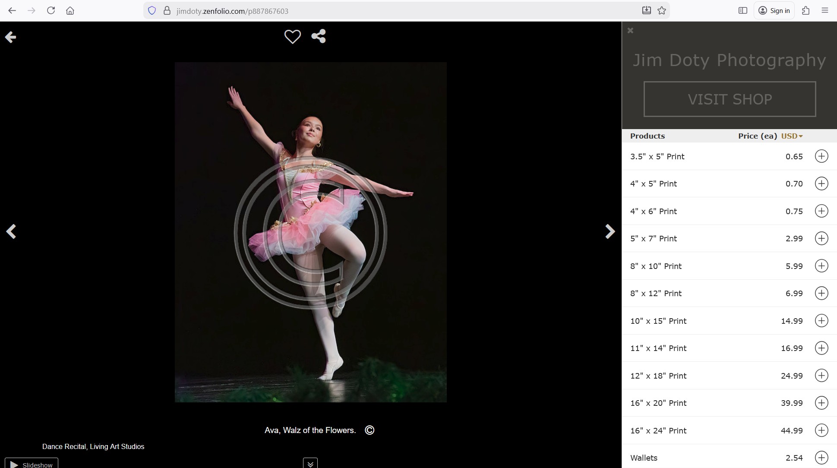Start the Slideshow playback

tap(32, 464)
